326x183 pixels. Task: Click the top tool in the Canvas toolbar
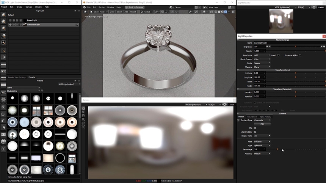click(x=83, y=108)
